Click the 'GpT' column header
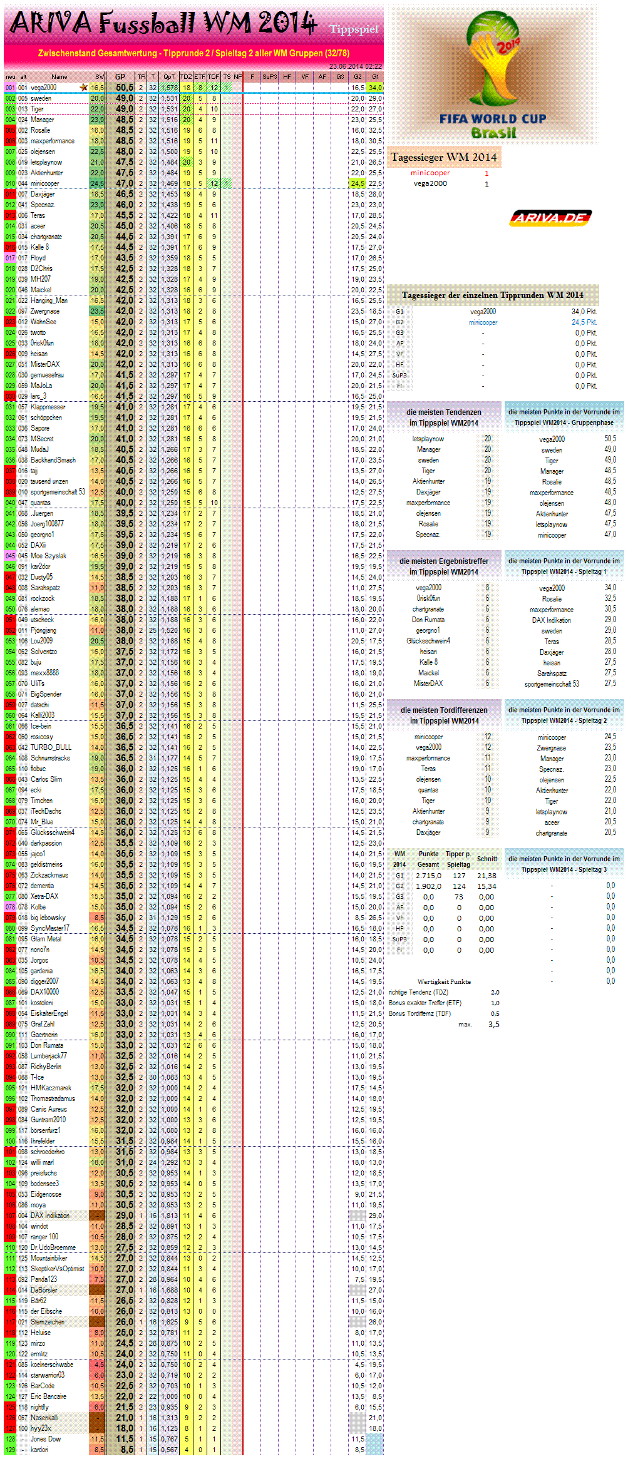Viewport: 628px width, 1459px height. [x=169, y=77]
